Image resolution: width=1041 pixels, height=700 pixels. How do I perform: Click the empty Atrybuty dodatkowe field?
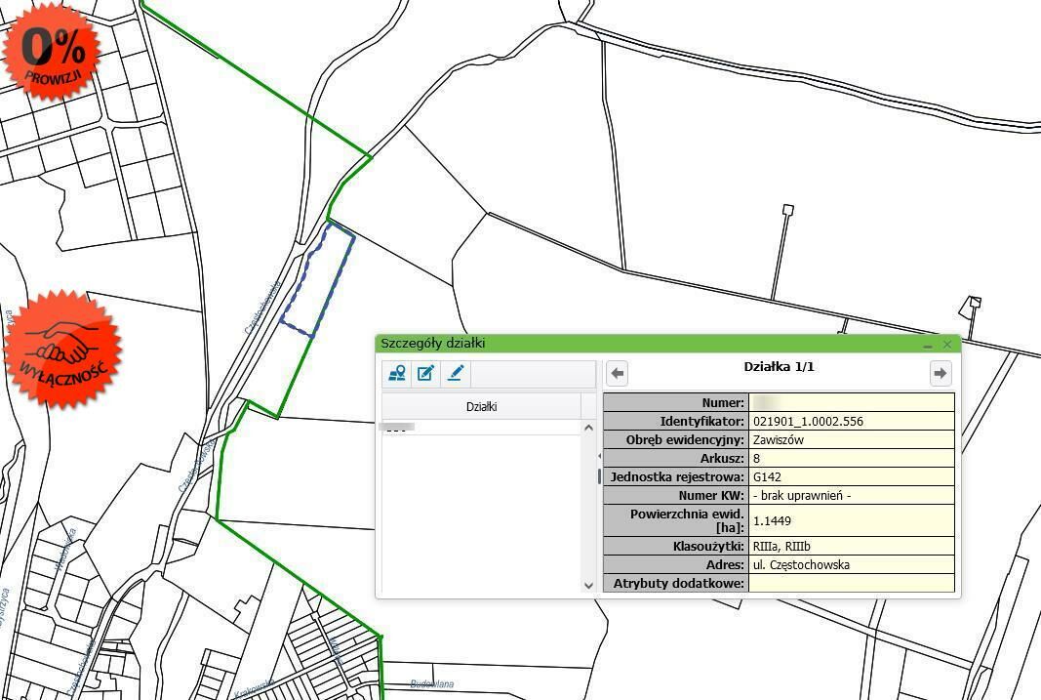tap(851, 584)
